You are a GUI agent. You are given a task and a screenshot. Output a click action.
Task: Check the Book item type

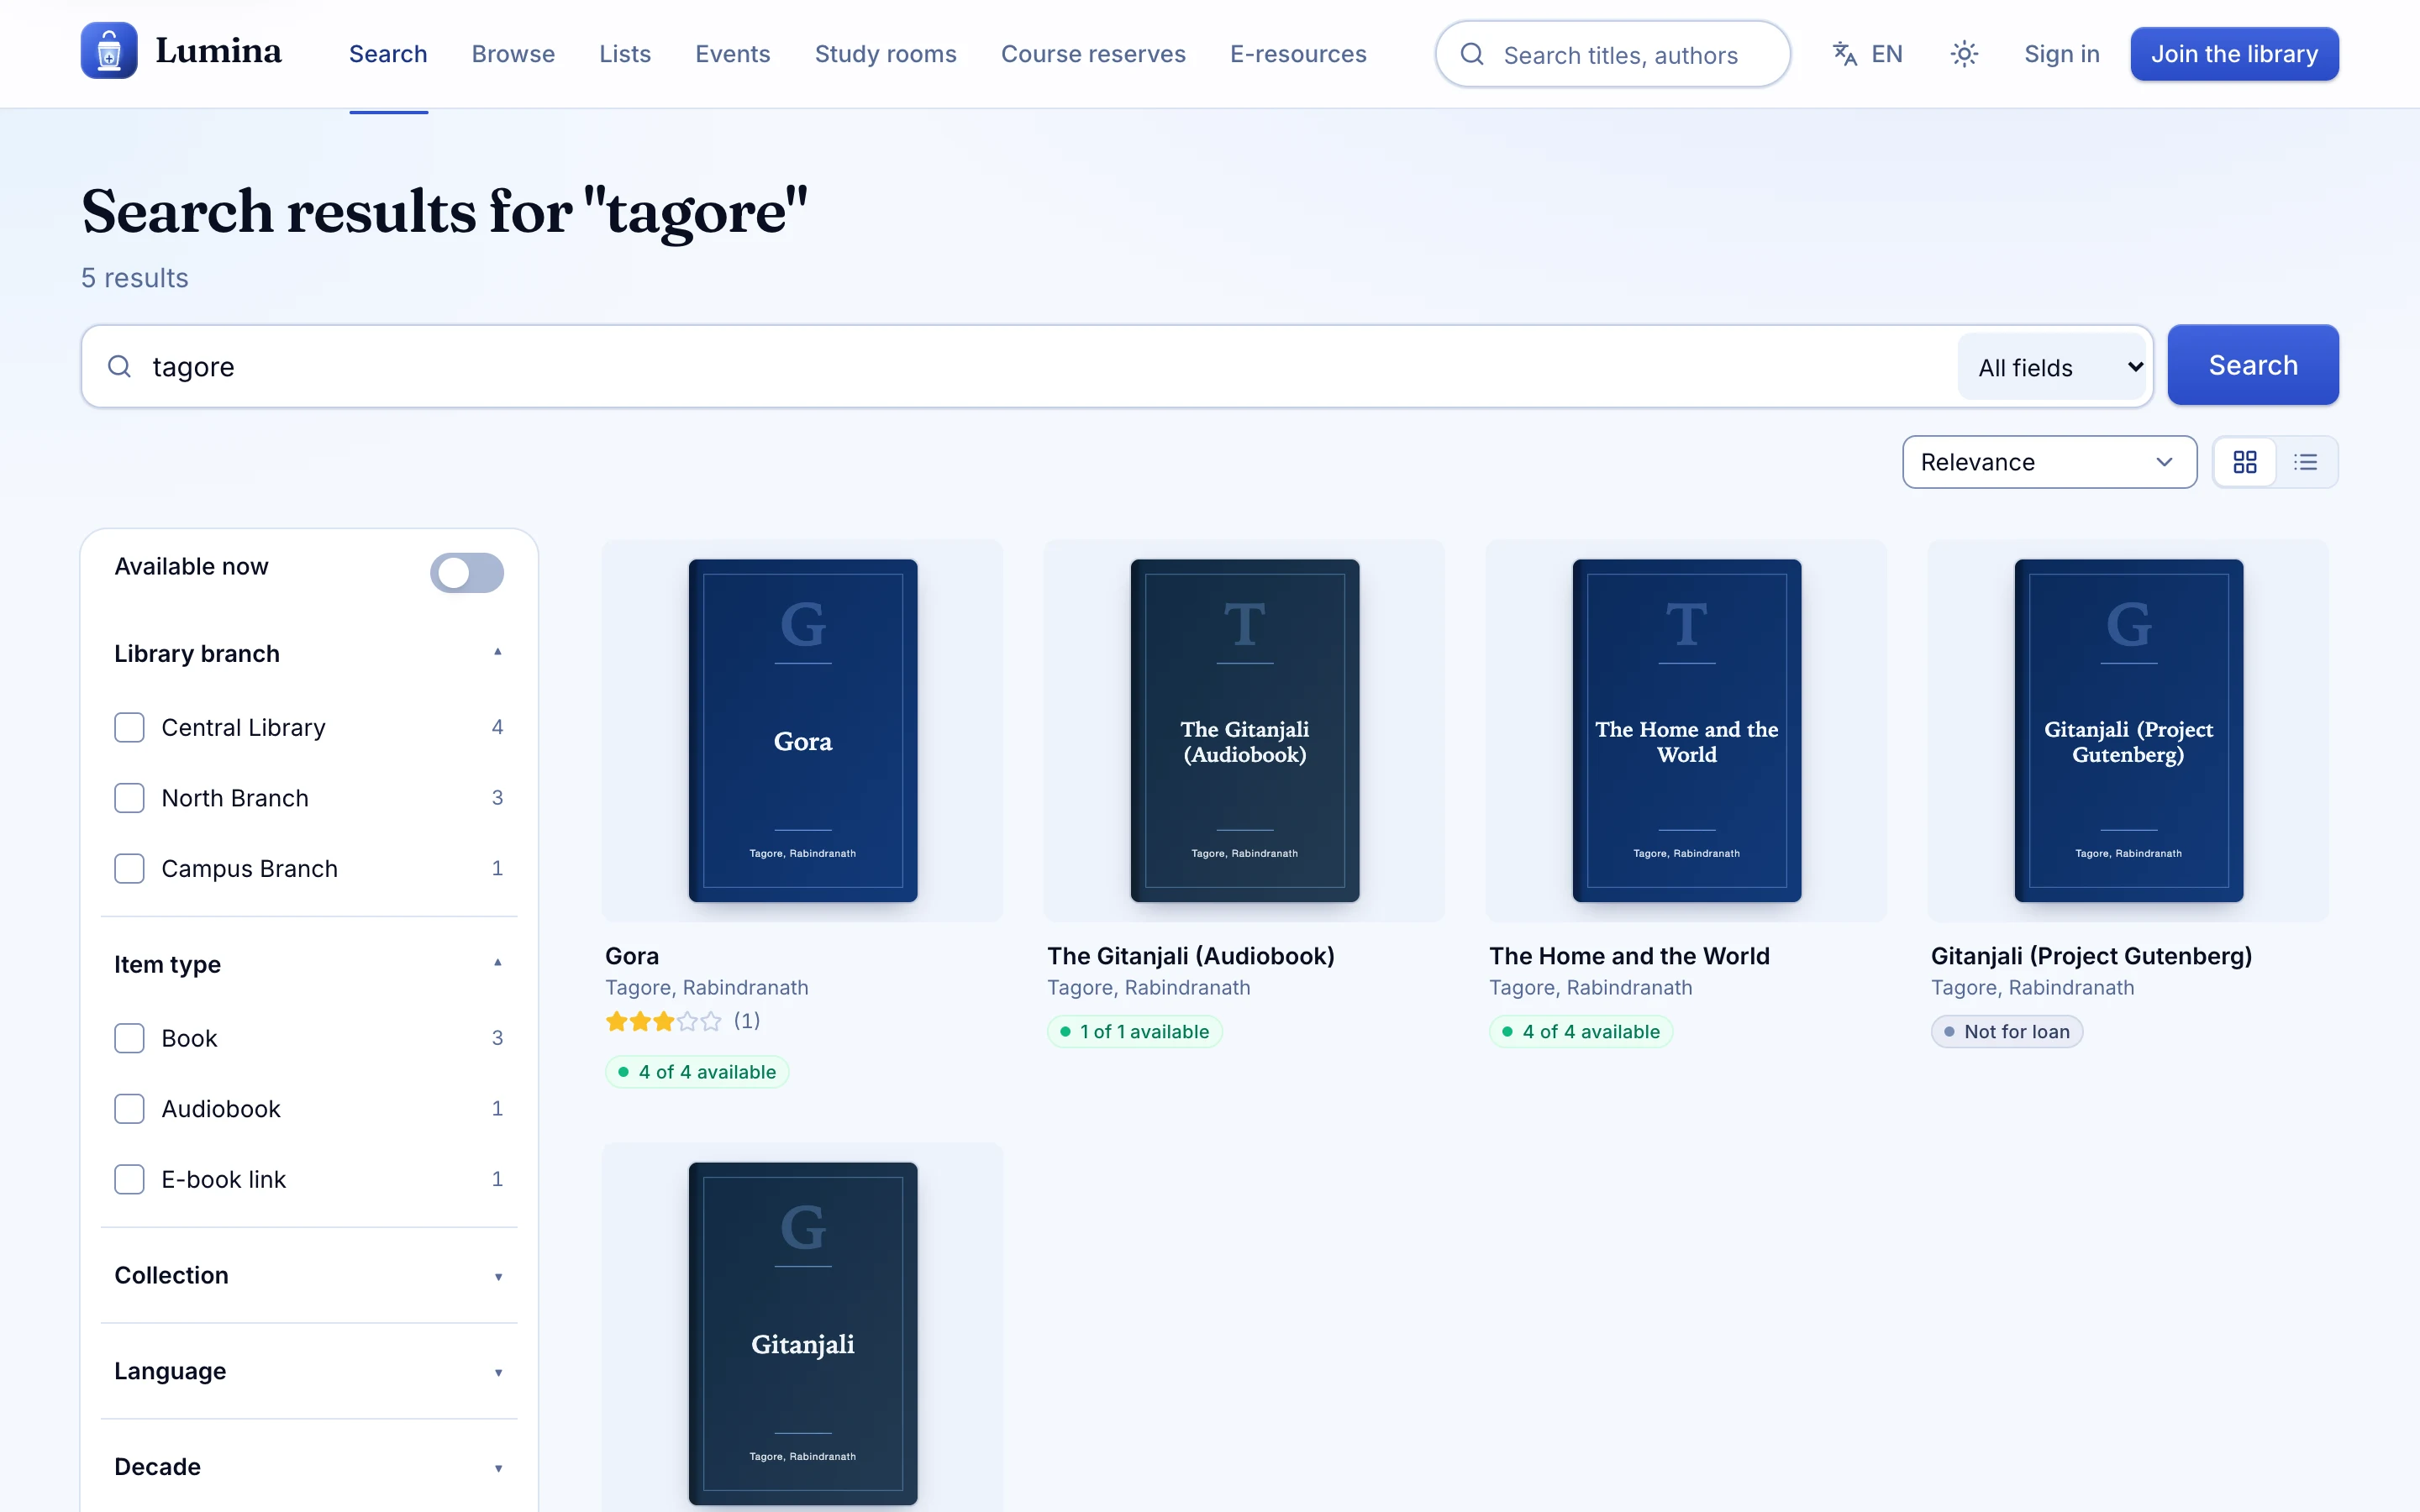pos(129,1038)
